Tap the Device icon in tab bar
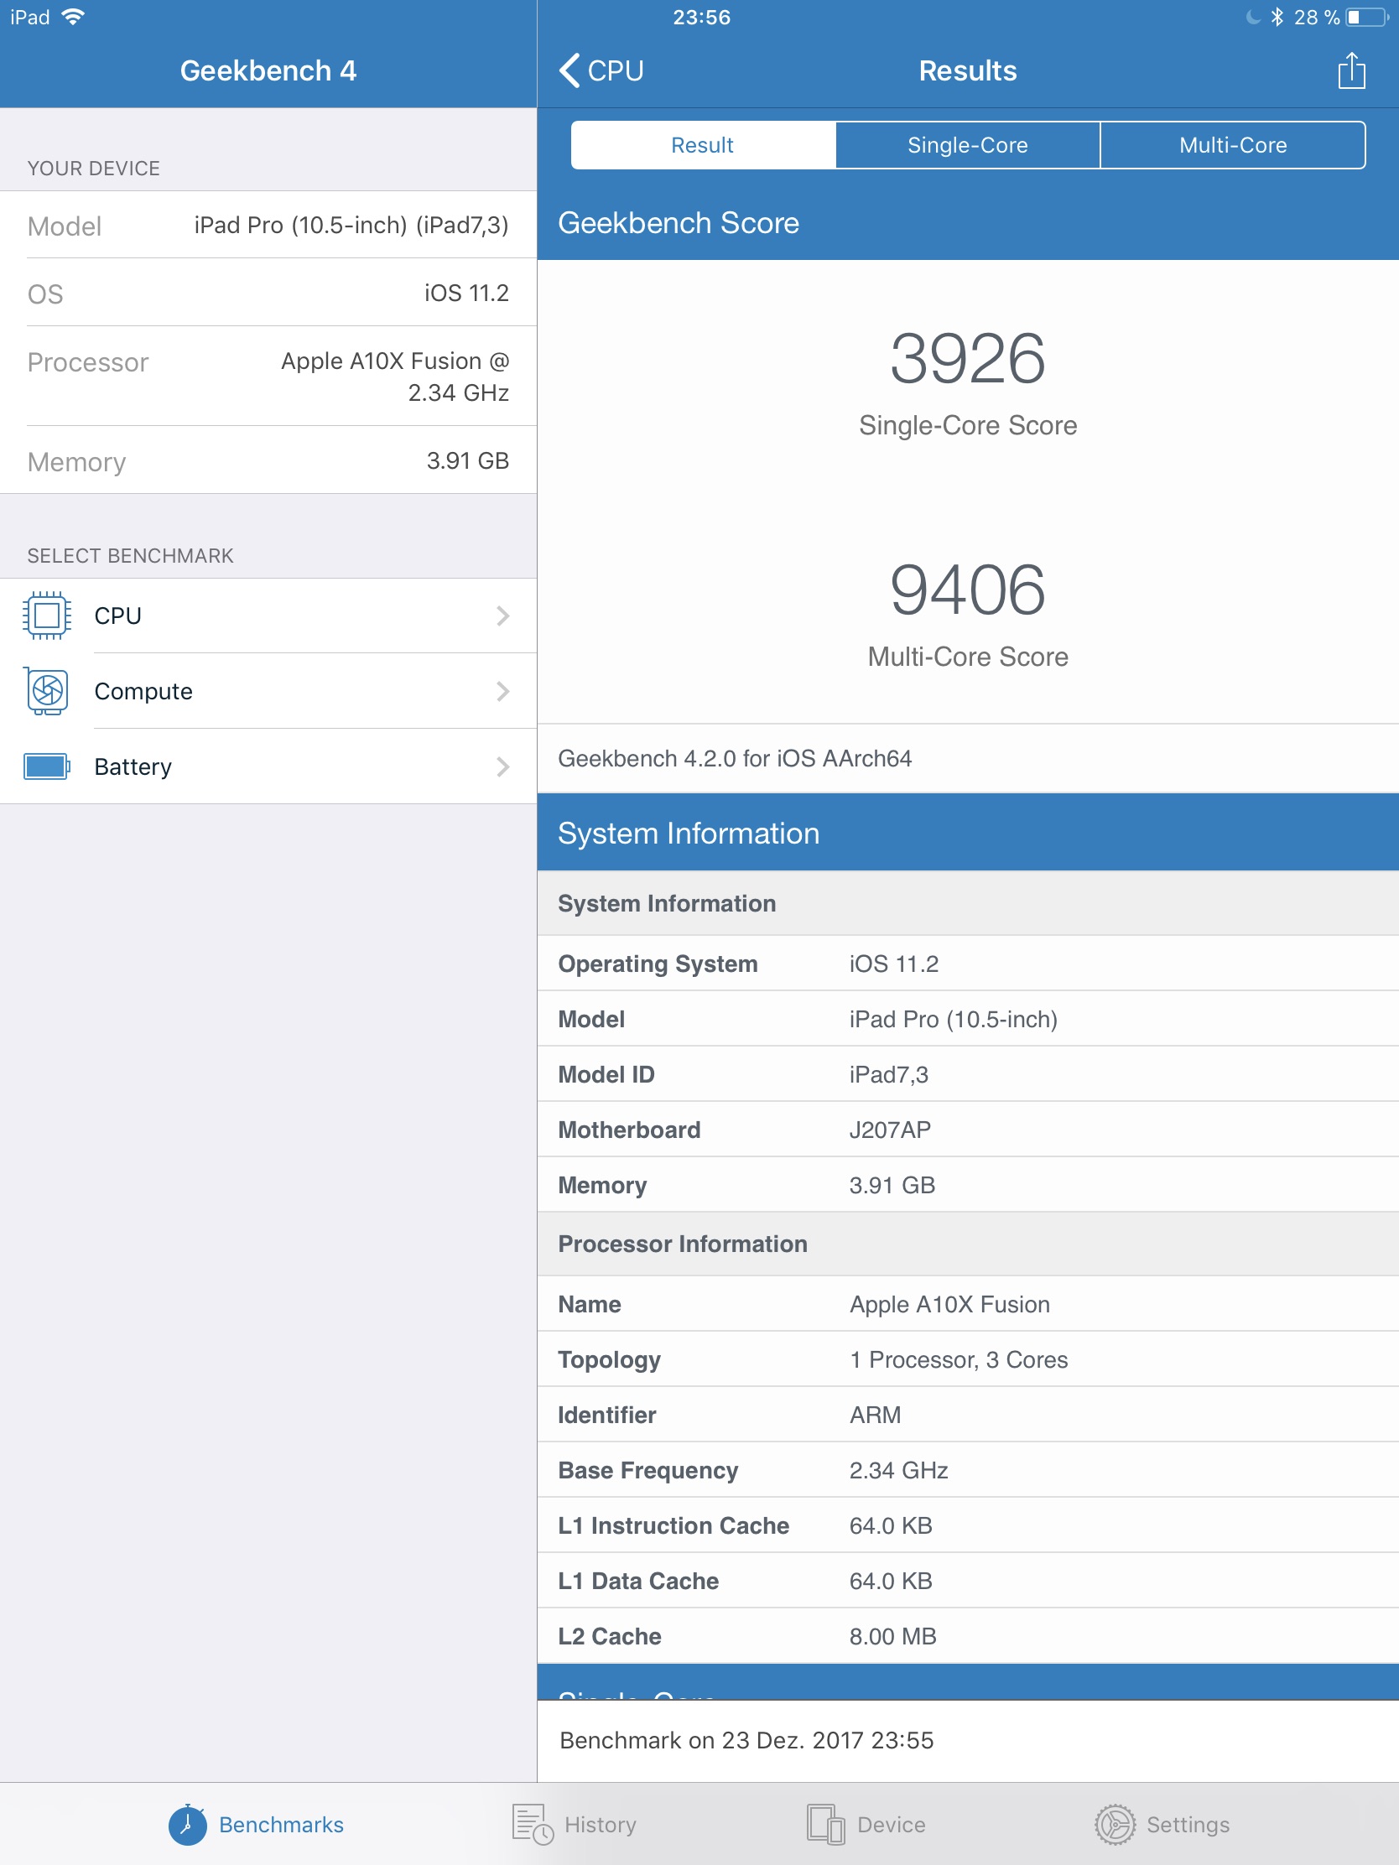1399x1865 pixels. pyautogui.click(x=825, y=1825)
